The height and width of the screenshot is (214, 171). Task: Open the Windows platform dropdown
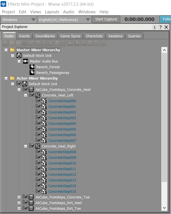pyautogui.click(x=18, y=20)
